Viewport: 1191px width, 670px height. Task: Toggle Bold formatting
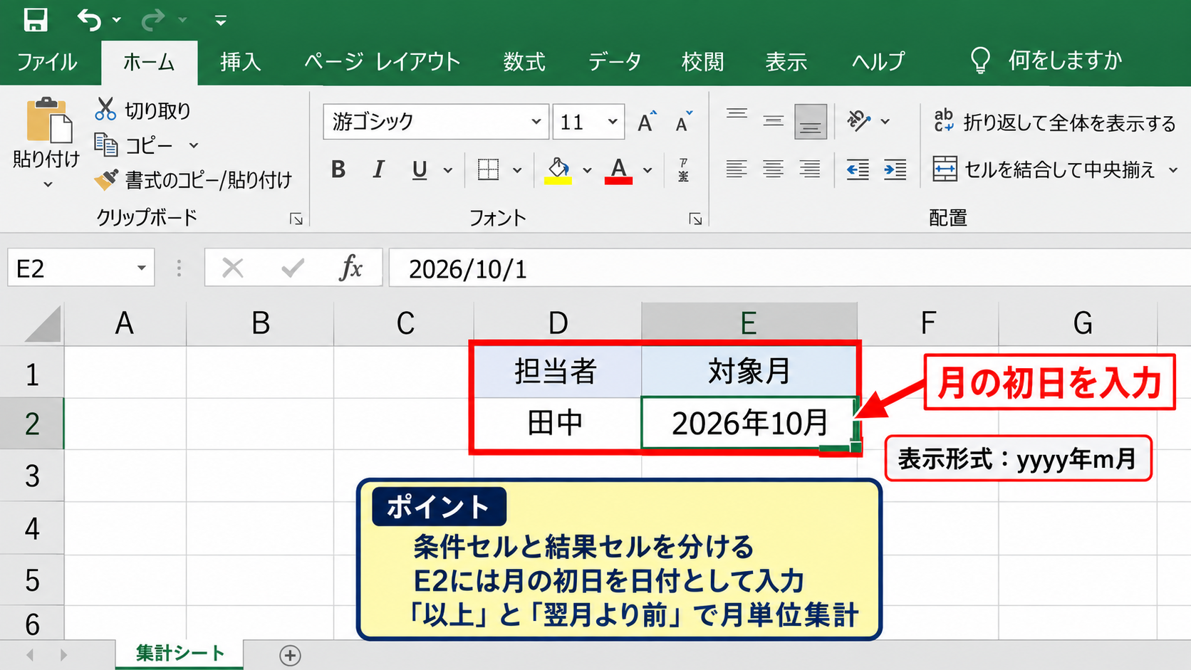pos(338,169)
